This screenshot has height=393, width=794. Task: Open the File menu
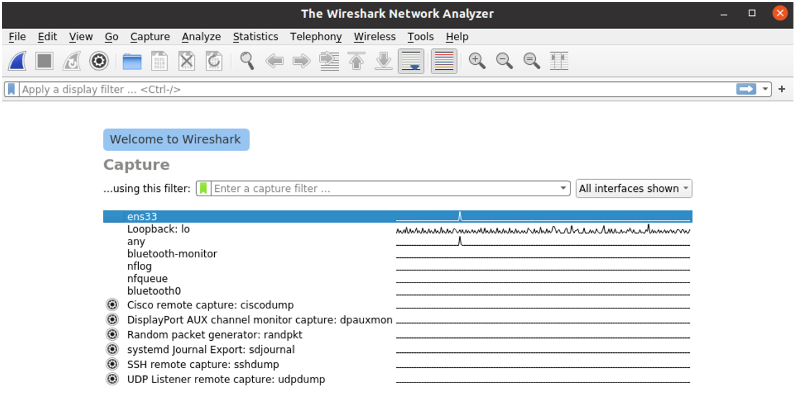click(18, 37)
